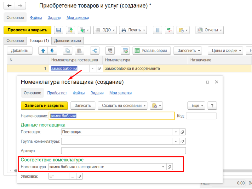The height and width of the screenshot is (189, 252).
Task: Expand dropdown in Номенклатура поставщика cell
Action: pos(93,68)
